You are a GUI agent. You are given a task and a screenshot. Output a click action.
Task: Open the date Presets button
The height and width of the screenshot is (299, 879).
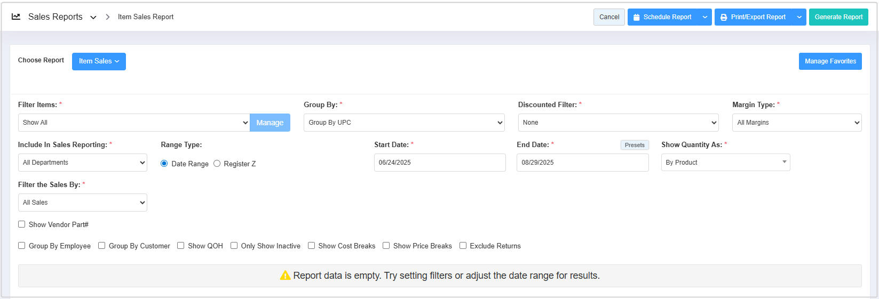[x=635, y=145]
